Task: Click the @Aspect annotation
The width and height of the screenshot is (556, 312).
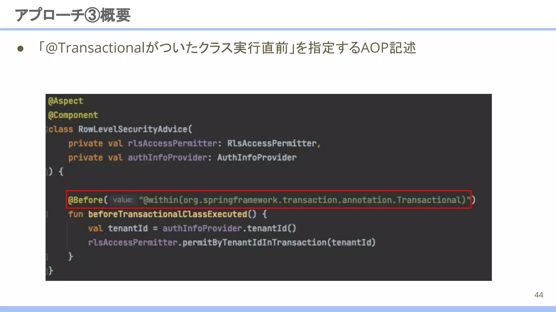Action: coord(65,101)
